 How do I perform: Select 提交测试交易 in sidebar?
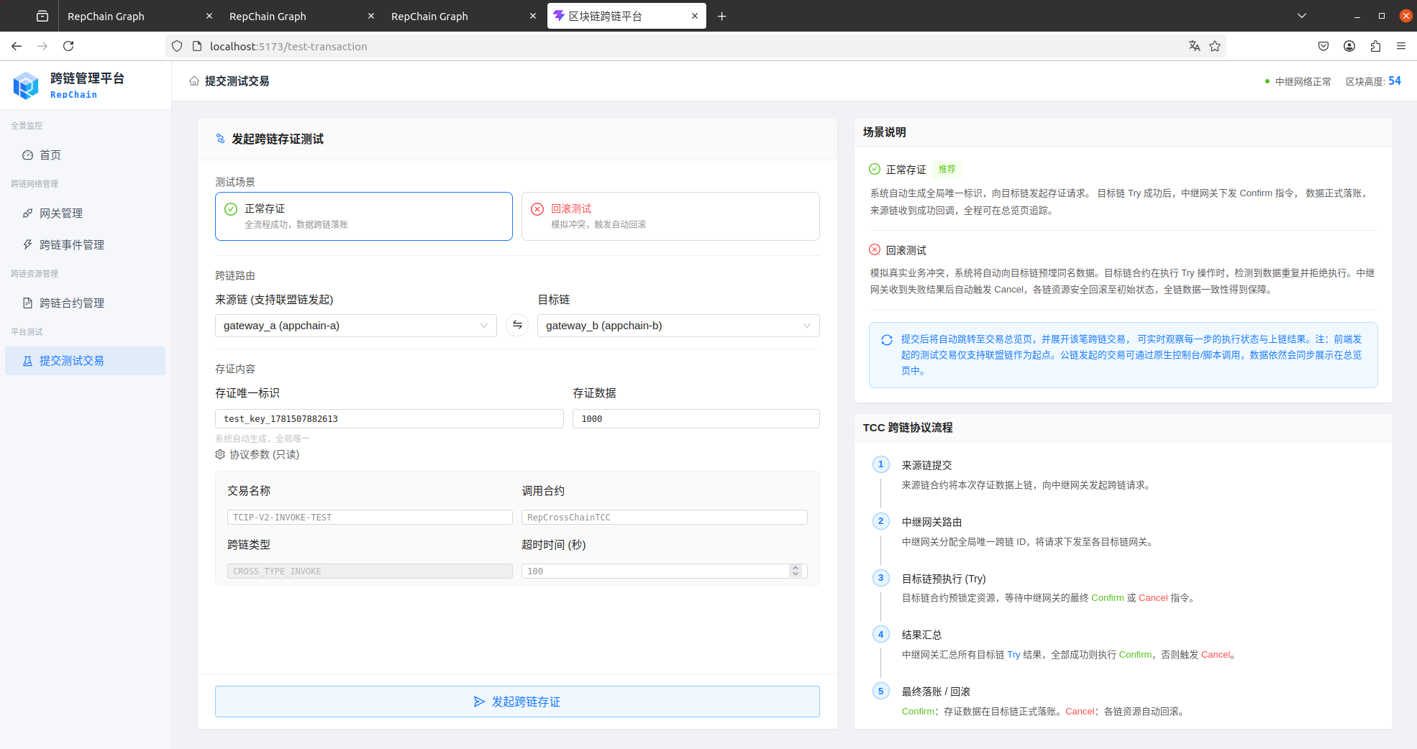(x=85, y=361)
